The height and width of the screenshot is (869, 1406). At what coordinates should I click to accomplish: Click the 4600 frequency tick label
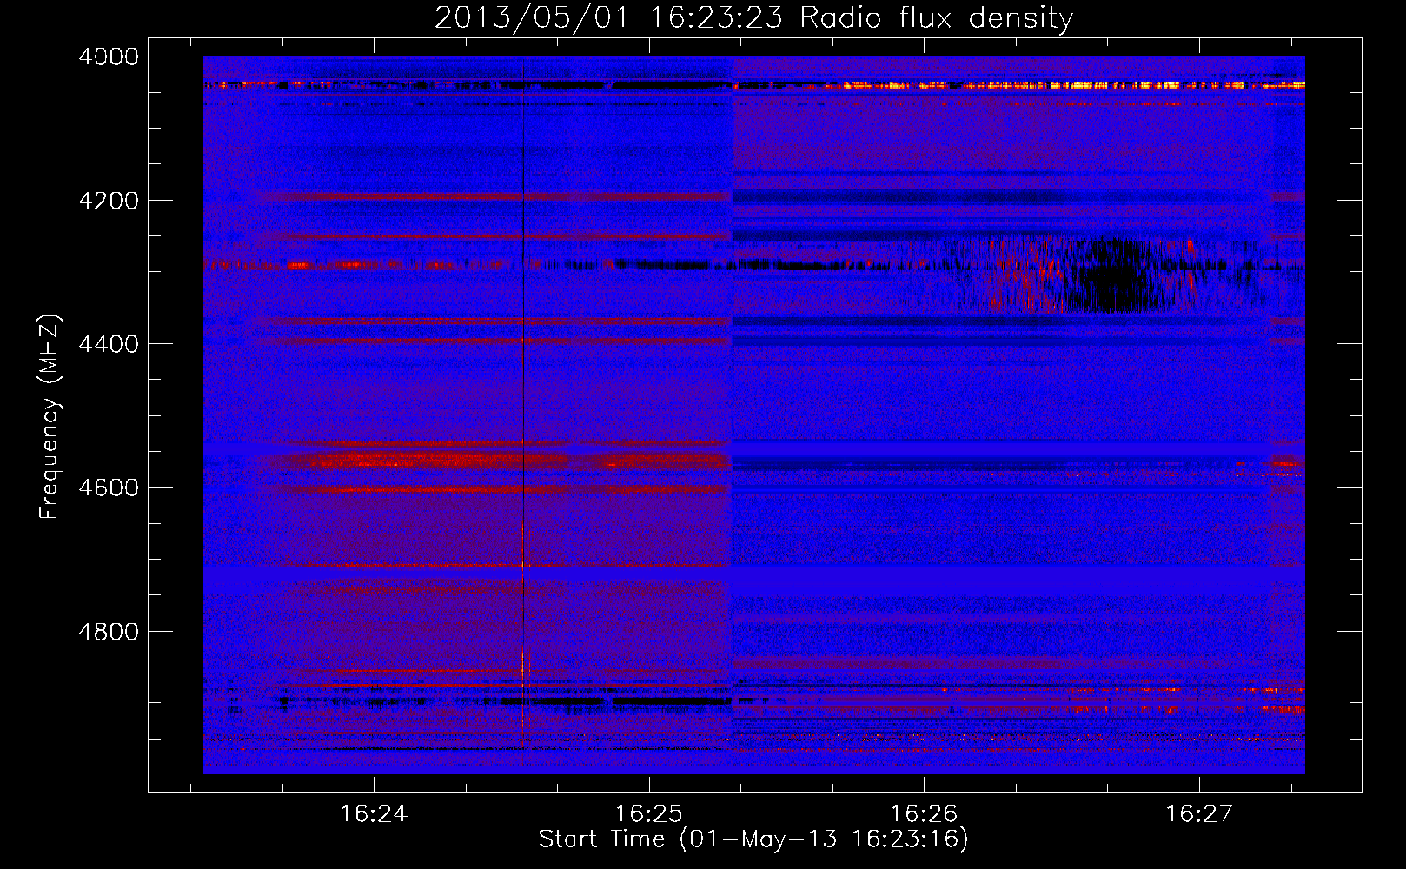coord(109,488)
